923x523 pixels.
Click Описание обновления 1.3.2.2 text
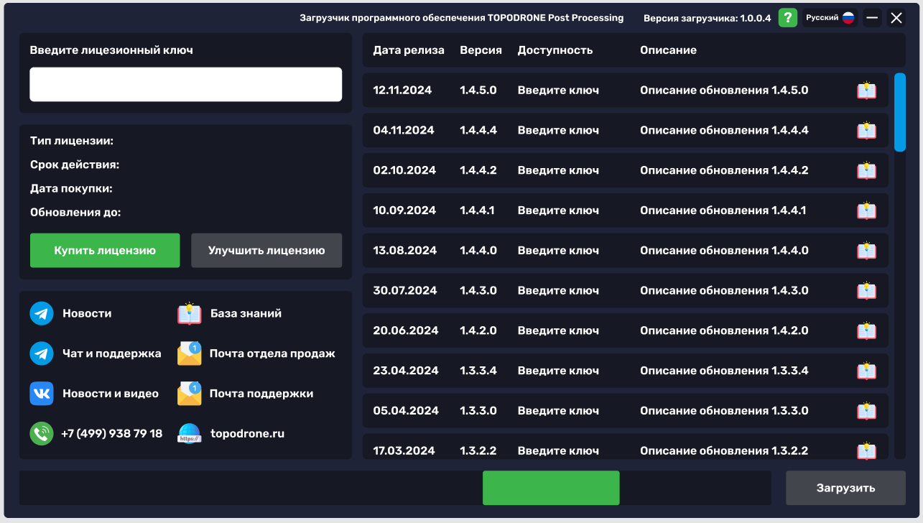[724, 451]
